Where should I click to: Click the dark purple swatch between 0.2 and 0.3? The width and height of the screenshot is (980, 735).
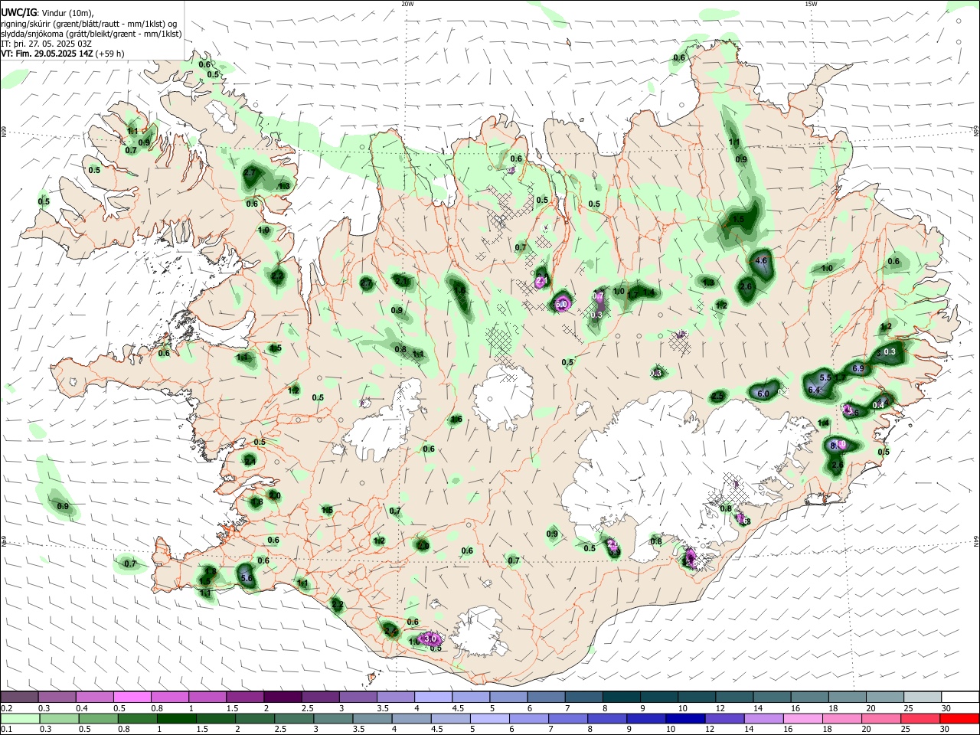coord(19,697)
